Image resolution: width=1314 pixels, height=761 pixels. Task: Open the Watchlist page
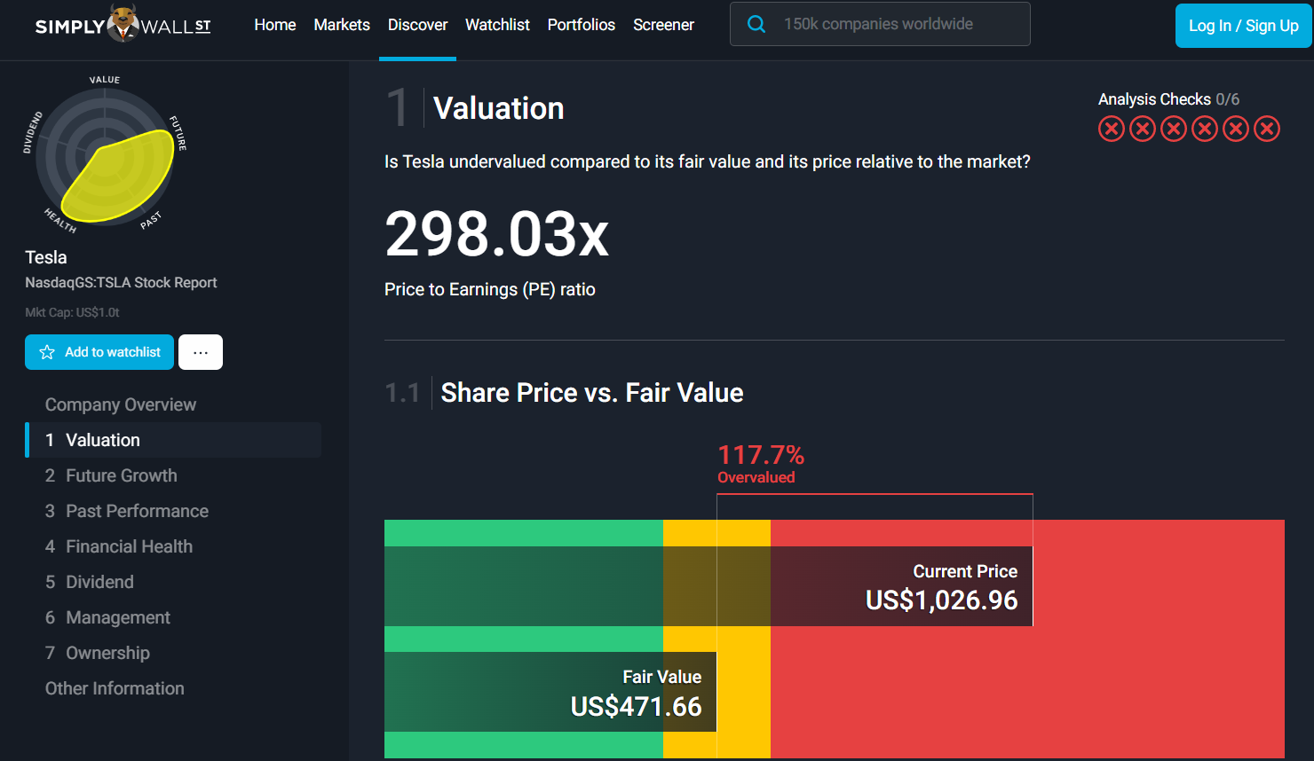click(497, 25)
